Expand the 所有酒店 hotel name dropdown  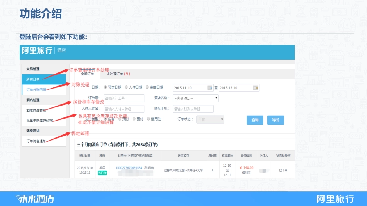pyautogui.click(x=195, y=98)
